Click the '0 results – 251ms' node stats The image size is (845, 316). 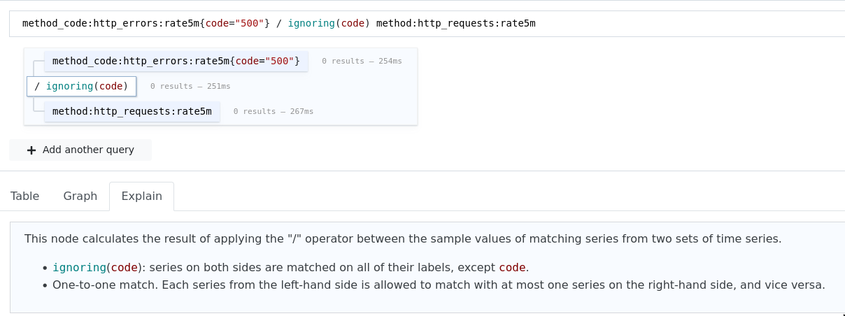tap(190, 87)
